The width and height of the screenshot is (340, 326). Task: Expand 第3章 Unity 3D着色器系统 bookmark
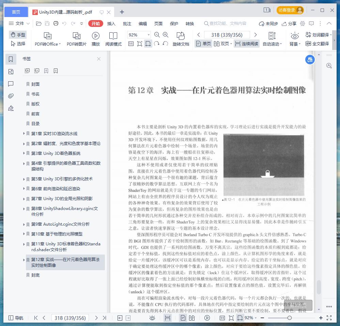(24, 153)
